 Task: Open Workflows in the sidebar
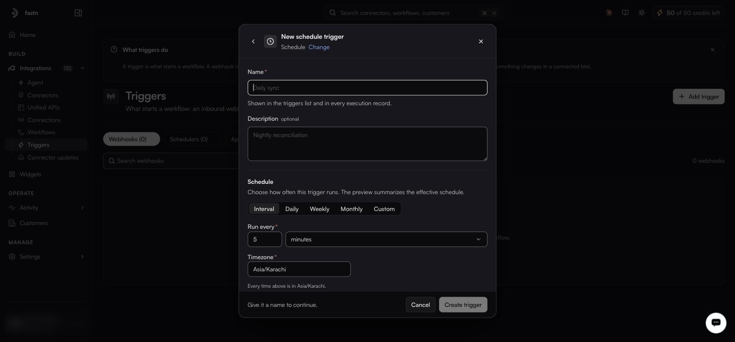(41, 132)
